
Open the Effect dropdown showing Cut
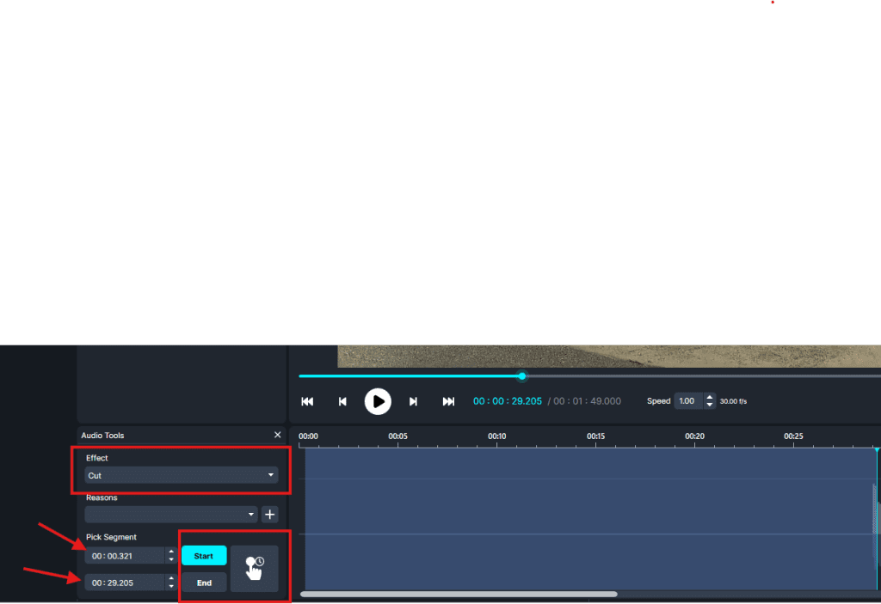coord(181,475)
